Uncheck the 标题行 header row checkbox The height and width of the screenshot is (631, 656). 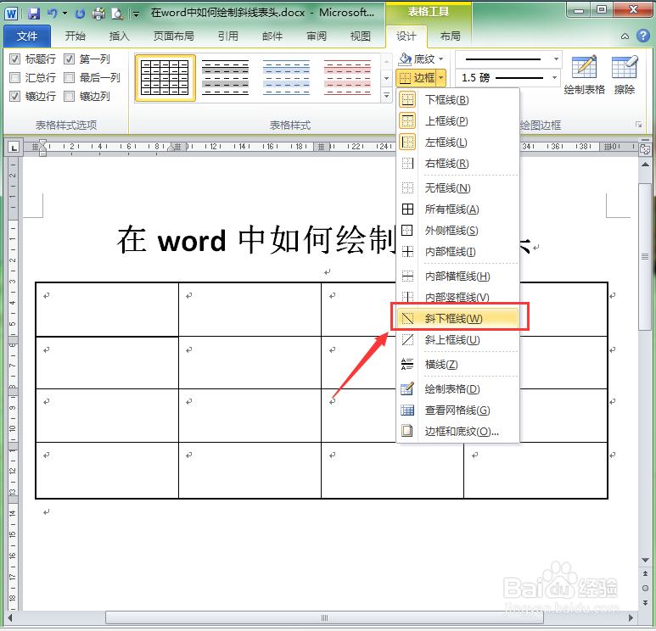[14, 59]
